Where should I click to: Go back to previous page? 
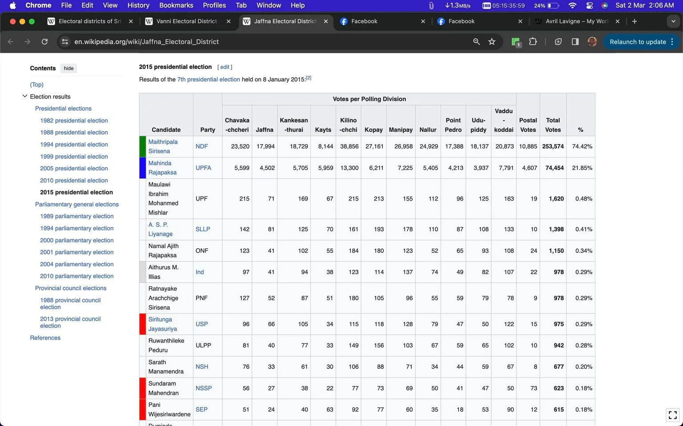pos(11,42)
